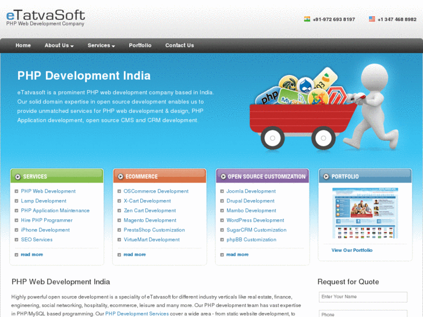Click the portfolio website thumbnail
The image size is (423, 317).
click(365, 213)
